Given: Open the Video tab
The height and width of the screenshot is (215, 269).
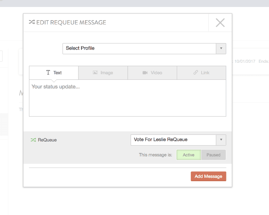Looking at the screenshot, I should [152, 73].
